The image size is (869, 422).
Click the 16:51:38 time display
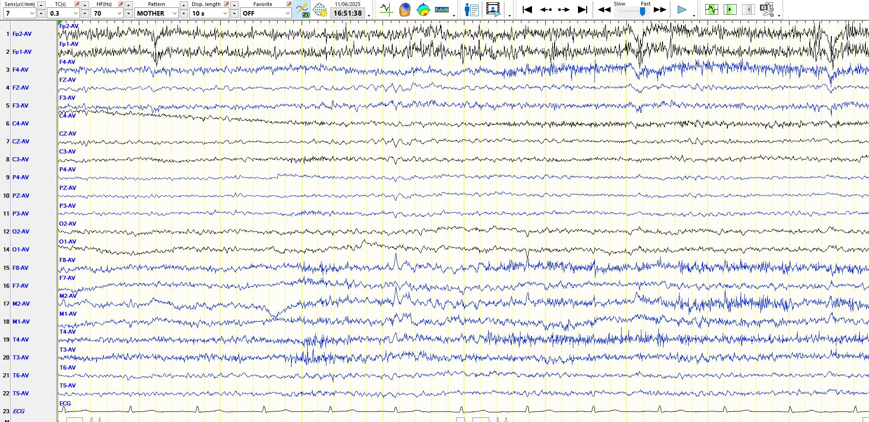pyautogui.click(x=348, y=13)
